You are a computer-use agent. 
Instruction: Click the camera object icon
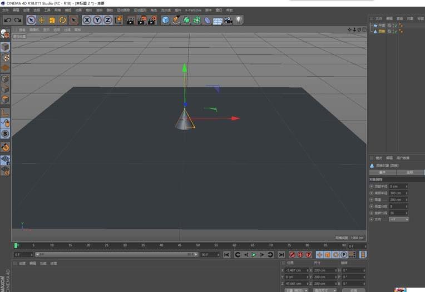(x=228, y=20)
